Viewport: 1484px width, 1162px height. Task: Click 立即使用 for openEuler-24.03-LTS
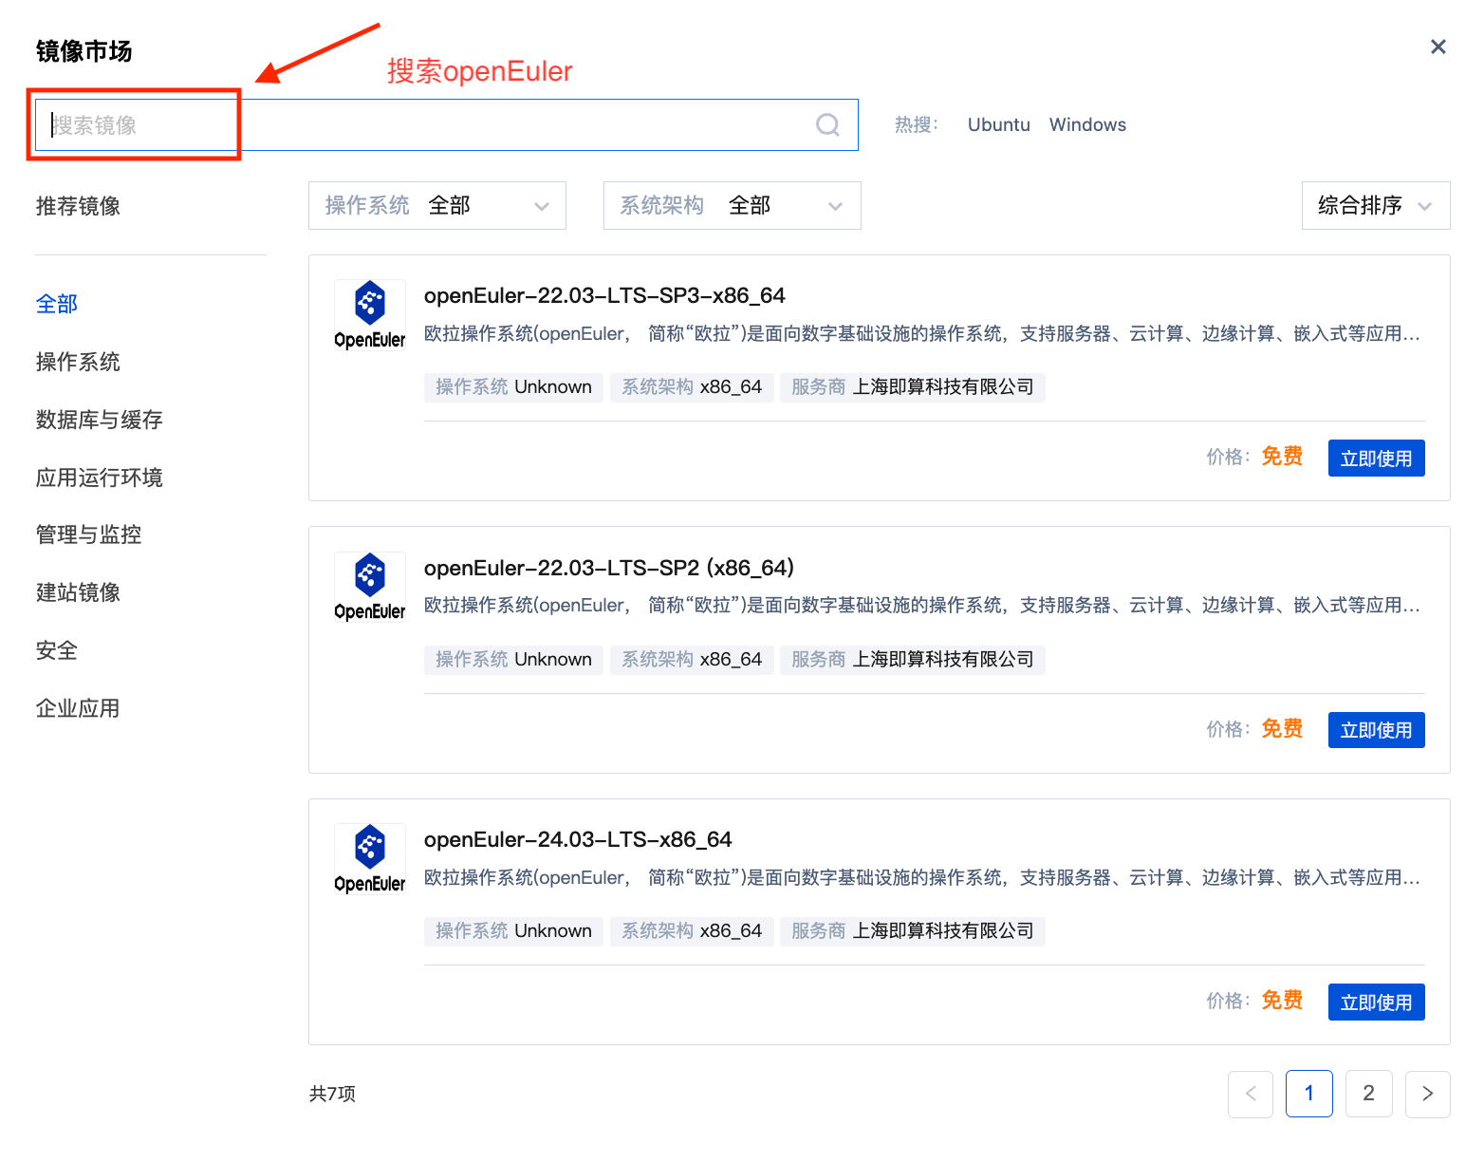coord(1376,1003)
